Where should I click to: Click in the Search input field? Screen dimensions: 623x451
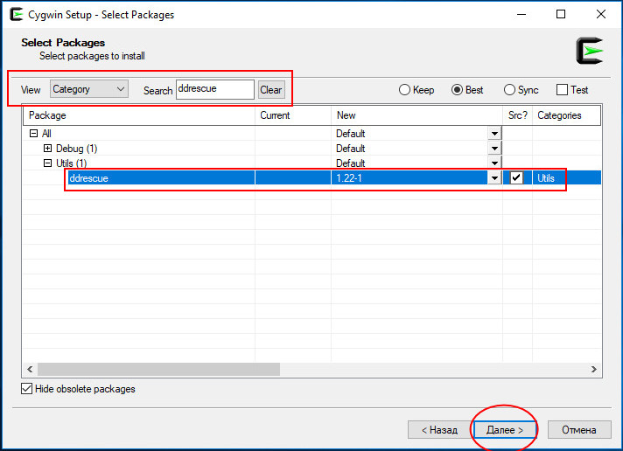(x=215, y=89)
